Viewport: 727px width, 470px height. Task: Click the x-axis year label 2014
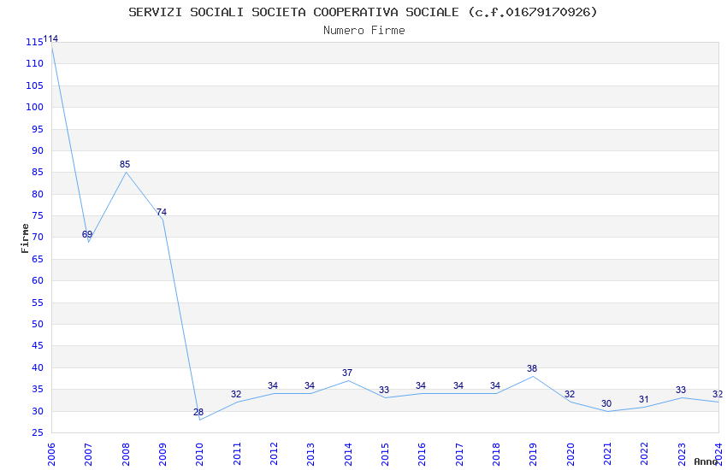pos(348,454)
